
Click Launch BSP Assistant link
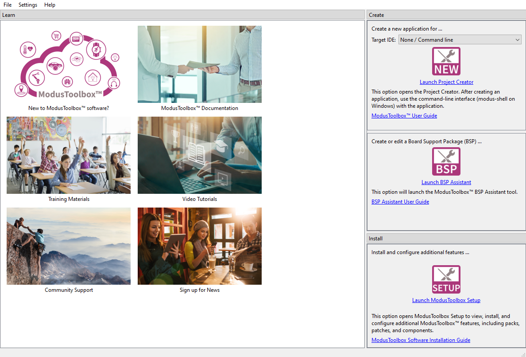coord(446,182)
